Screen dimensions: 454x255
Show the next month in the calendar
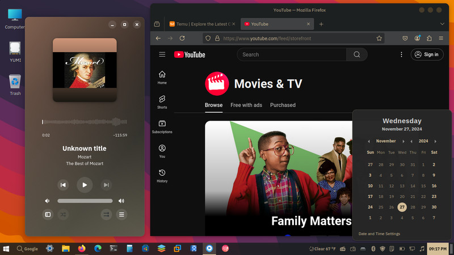click(403, 141)
